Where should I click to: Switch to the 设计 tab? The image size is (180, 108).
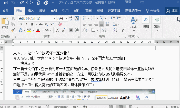[x=42, y=11]
